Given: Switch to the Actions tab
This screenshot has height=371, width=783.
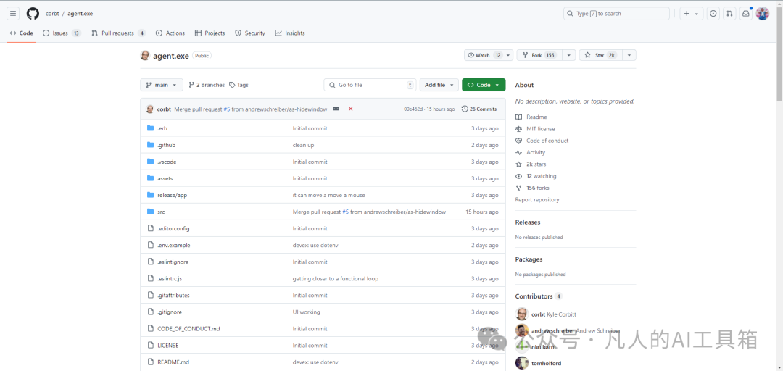Looking at the screenshot, I should pyautogui.click(x=170, y=33).
